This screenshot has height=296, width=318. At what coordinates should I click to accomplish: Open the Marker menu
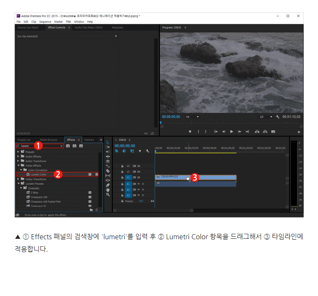(x=58, y=22)
